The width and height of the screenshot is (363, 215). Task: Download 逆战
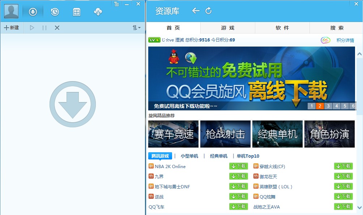pos(239,197)
